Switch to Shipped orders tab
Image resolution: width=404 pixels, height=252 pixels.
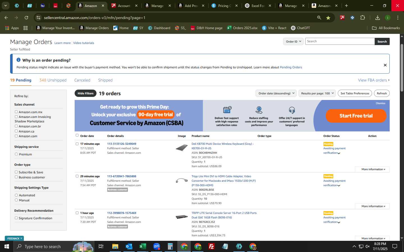pyautogui.click(x=105, y=80)
